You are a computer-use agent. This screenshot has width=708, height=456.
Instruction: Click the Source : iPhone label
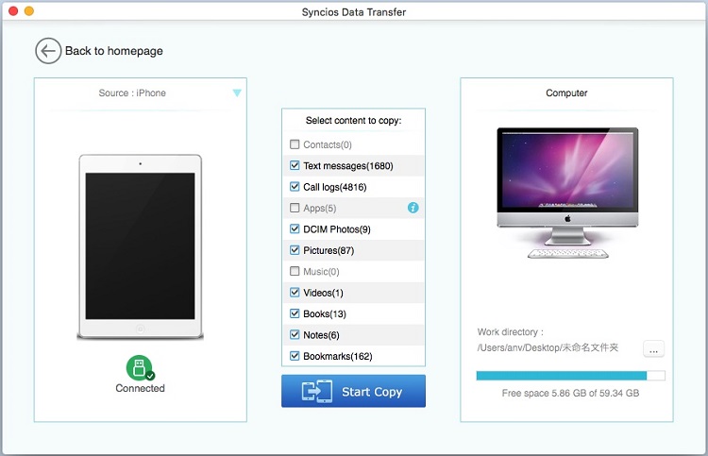pyautogui.click(x=132, y=93)
